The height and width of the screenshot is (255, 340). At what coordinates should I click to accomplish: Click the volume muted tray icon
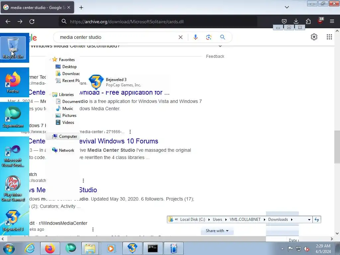pyautogui.click(x=306, y=249)
